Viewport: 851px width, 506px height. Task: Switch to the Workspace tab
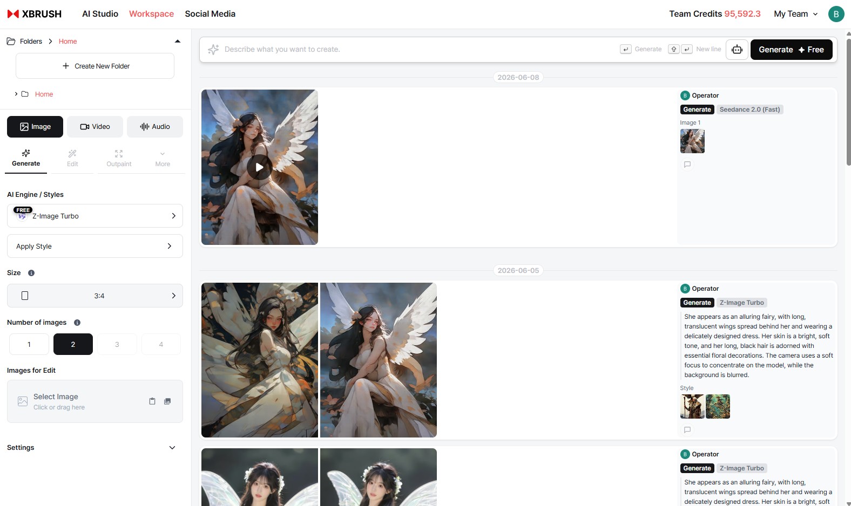pos(151,14)
